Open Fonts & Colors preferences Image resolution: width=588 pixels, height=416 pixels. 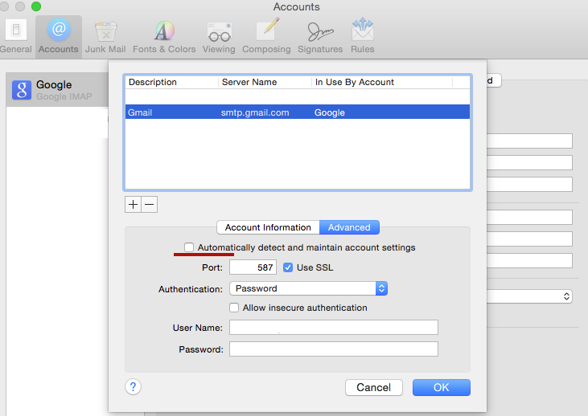click(164, 36)
